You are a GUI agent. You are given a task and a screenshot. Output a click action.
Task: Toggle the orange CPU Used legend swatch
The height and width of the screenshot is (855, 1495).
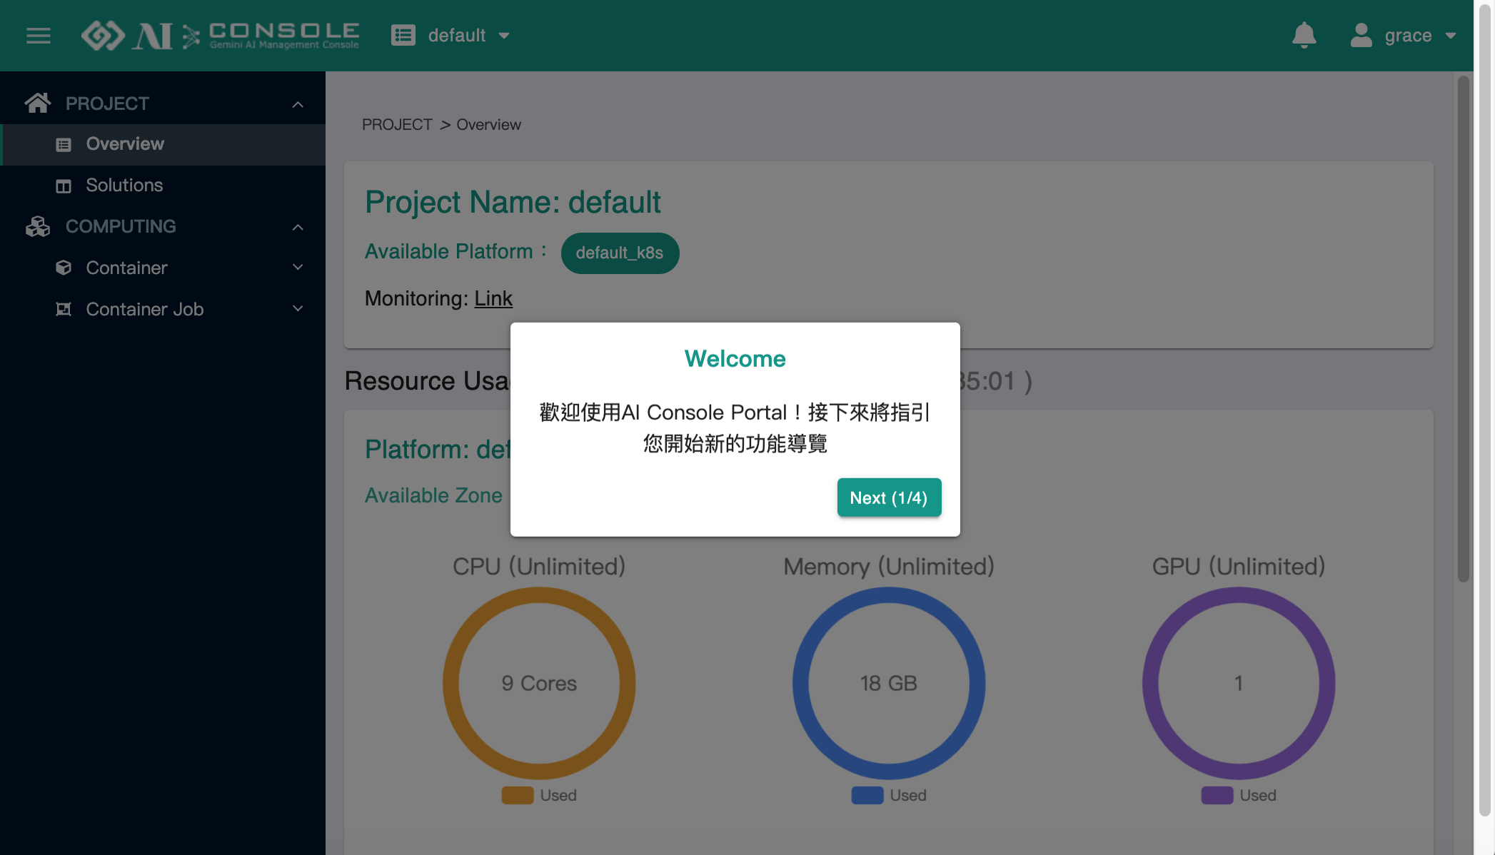tap(518, 795)
